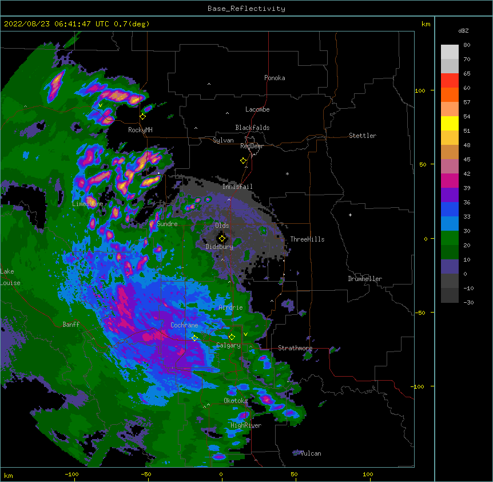Image resolution: width=493 pixels, height=482 pixels.
Task: Click the RockyMH label
Action: 140,130
